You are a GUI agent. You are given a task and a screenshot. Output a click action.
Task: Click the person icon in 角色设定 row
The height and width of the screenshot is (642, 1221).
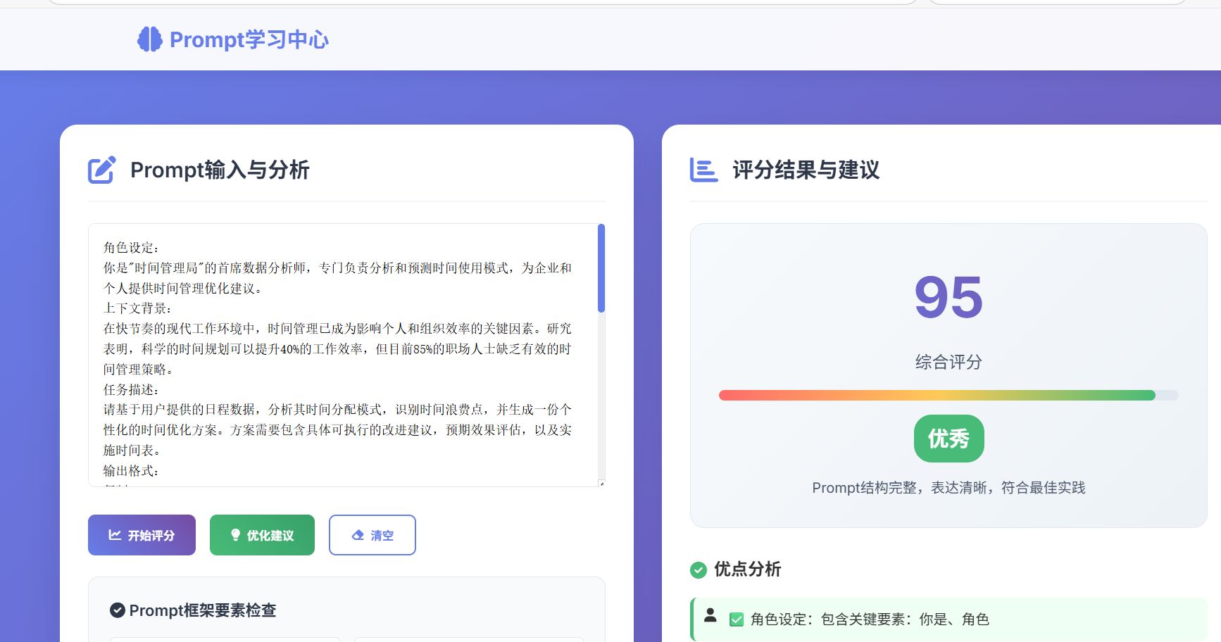710,615
